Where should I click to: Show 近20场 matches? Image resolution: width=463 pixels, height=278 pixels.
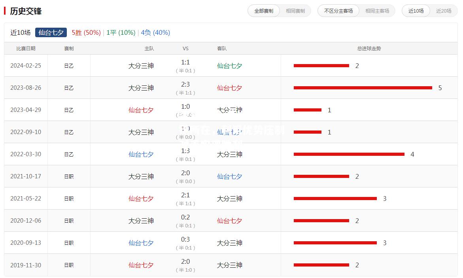[444, 11]
